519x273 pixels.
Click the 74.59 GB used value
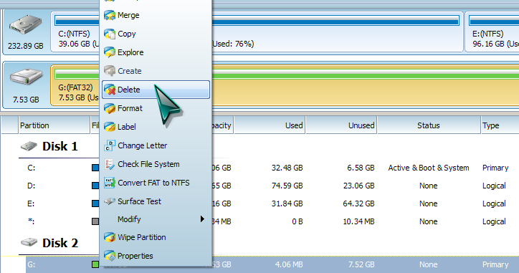[x=287, y=186]
